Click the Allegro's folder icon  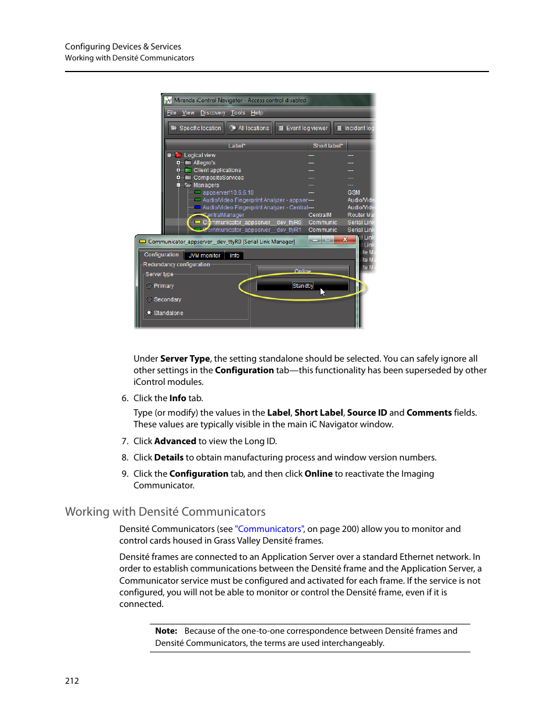(x=188, y=163)
